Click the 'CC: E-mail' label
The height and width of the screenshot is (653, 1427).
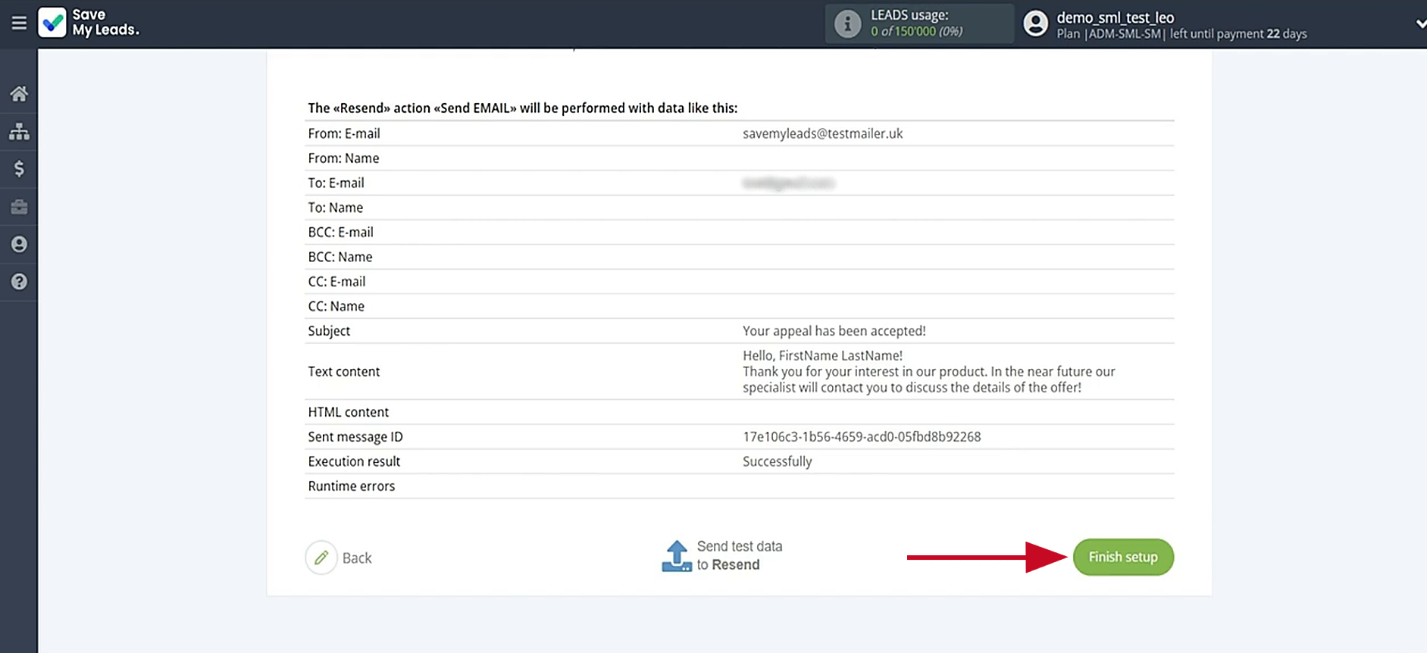tap(336, 282)
